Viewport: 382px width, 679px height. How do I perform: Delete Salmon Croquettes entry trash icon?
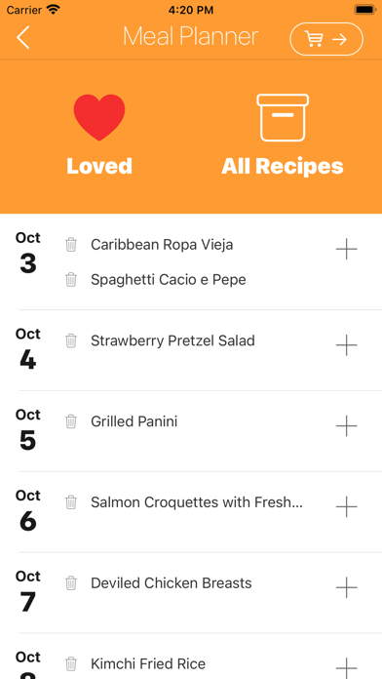coord(71,502)
